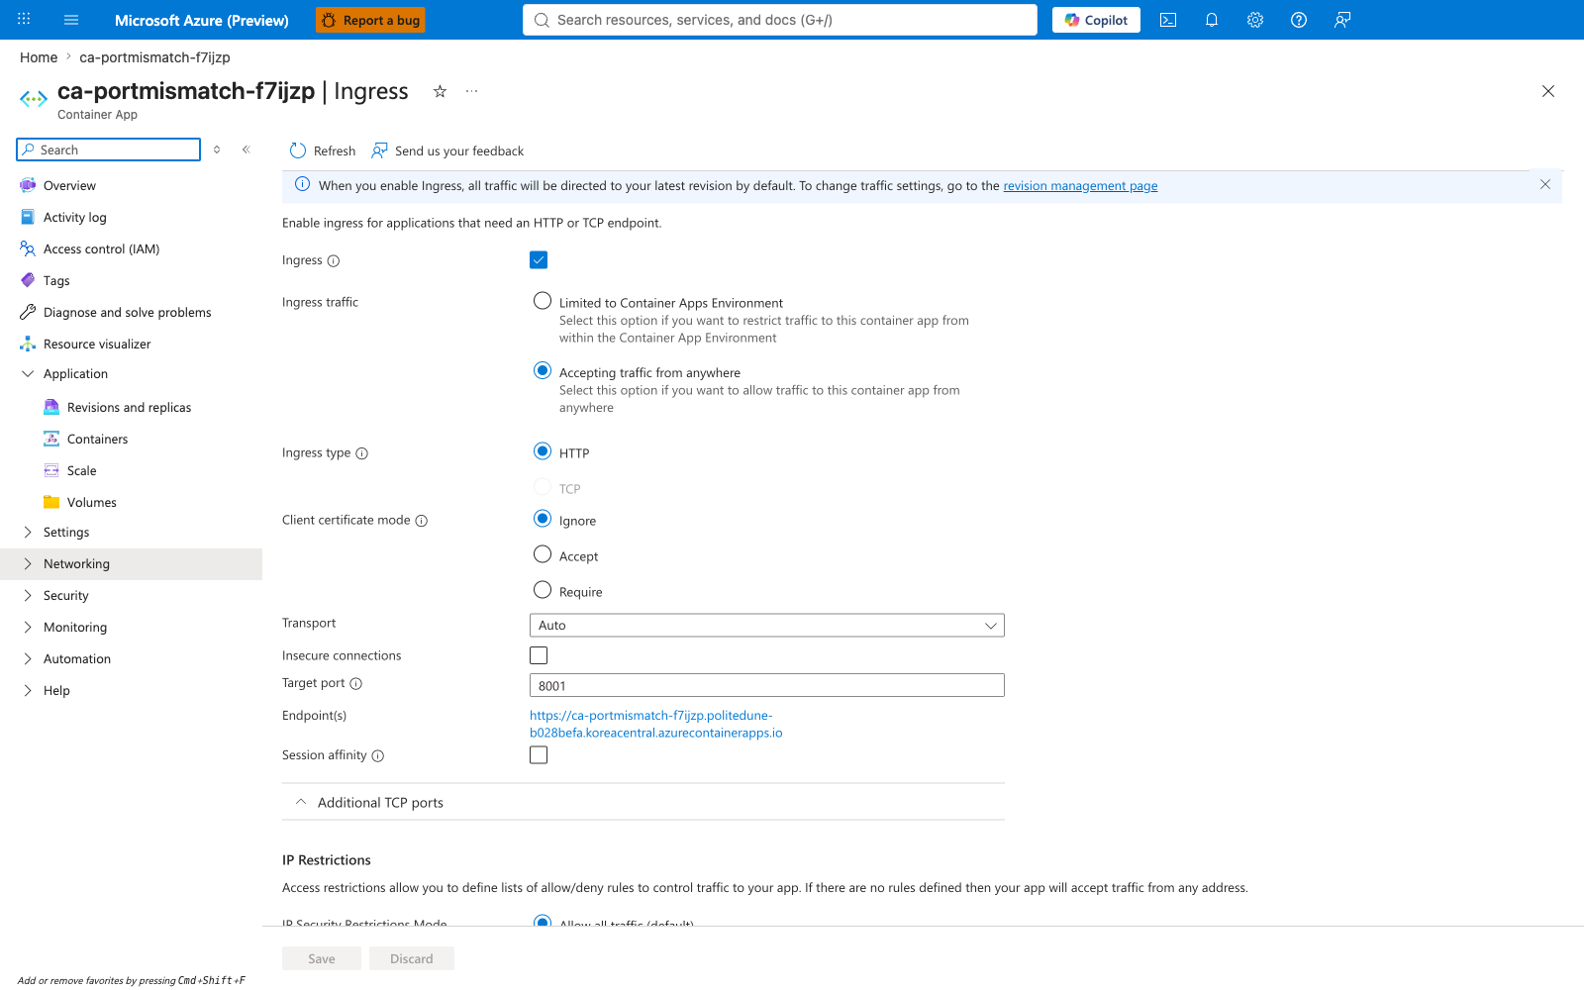This screenshot has height=990, width=1584.
Task: Open Cloud Shell from the top bar
Action: [1168, 20]
